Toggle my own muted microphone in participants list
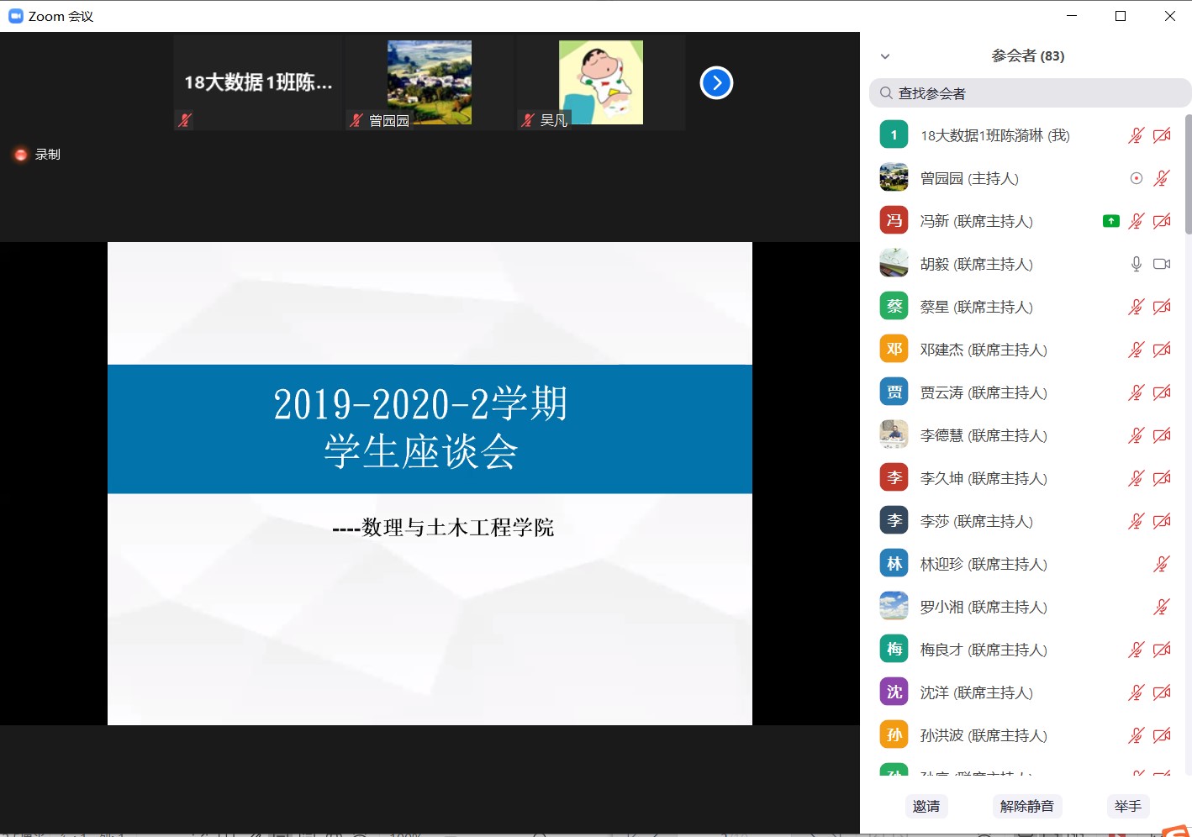1192x837 pixels. (x=1136, y=135)
